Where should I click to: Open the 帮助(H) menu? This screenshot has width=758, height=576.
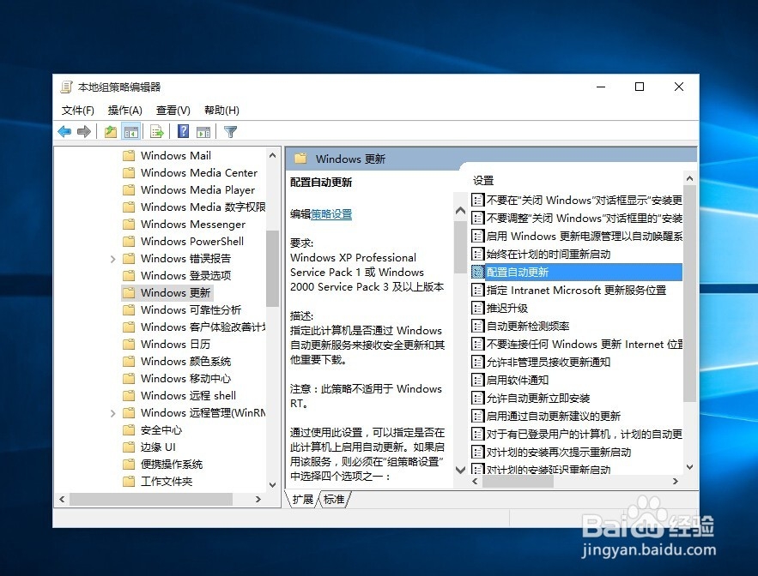[x=221, y=111]
